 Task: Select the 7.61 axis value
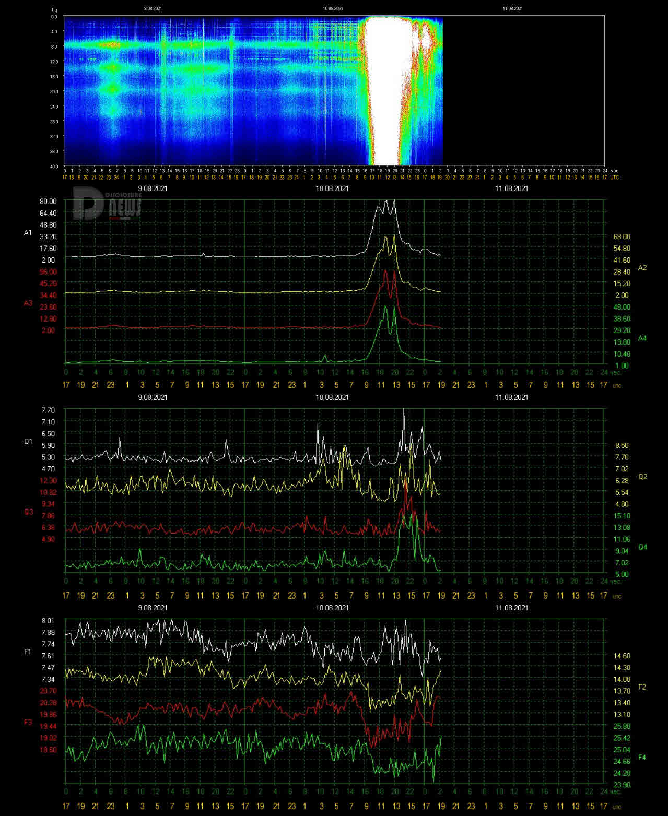[x=48, y=656]
